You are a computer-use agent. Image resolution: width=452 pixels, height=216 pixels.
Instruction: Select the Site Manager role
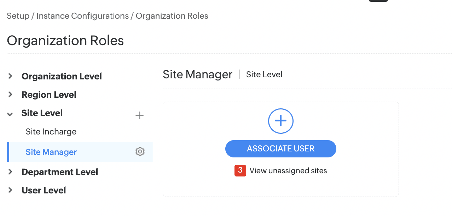tap(51, 152)
